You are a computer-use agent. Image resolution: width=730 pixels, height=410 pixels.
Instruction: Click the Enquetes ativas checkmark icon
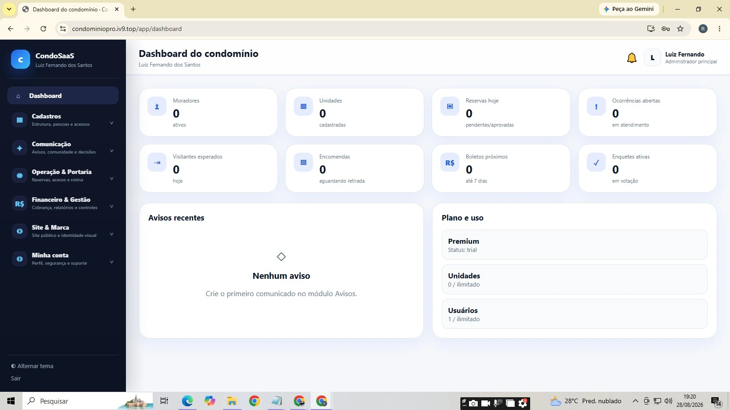point(596,163)
